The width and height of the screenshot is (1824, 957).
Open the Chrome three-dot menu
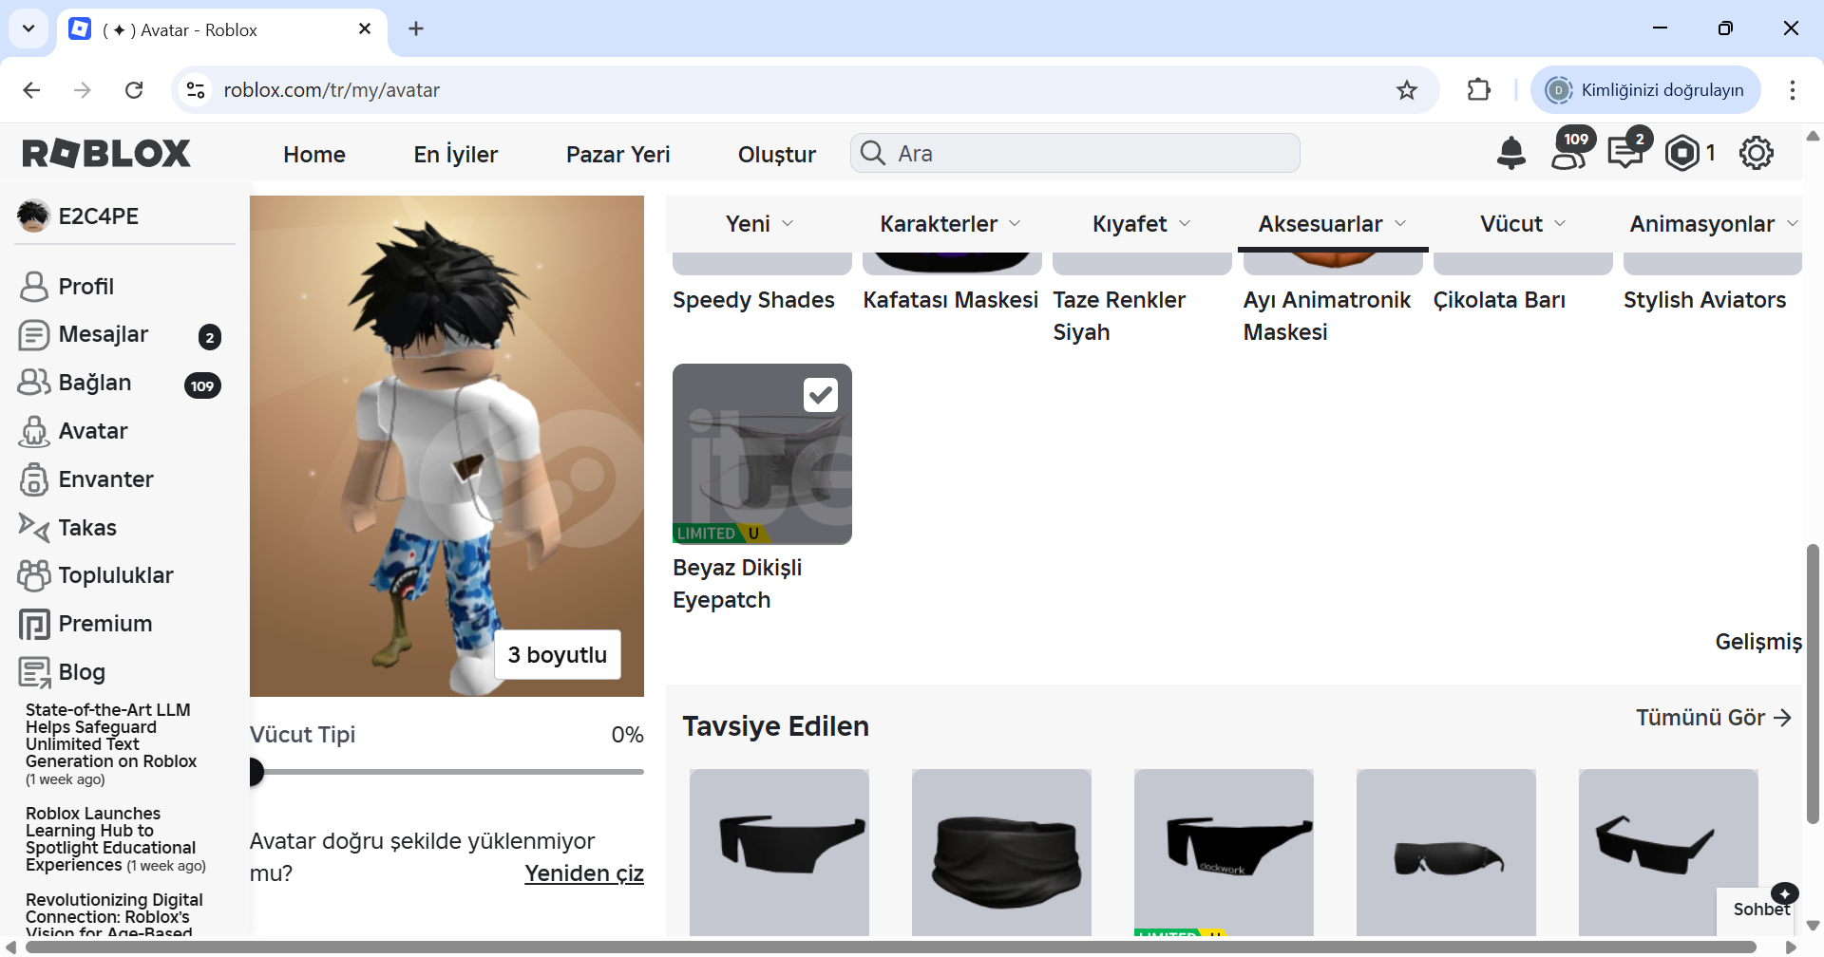[x=1792, y=90]
